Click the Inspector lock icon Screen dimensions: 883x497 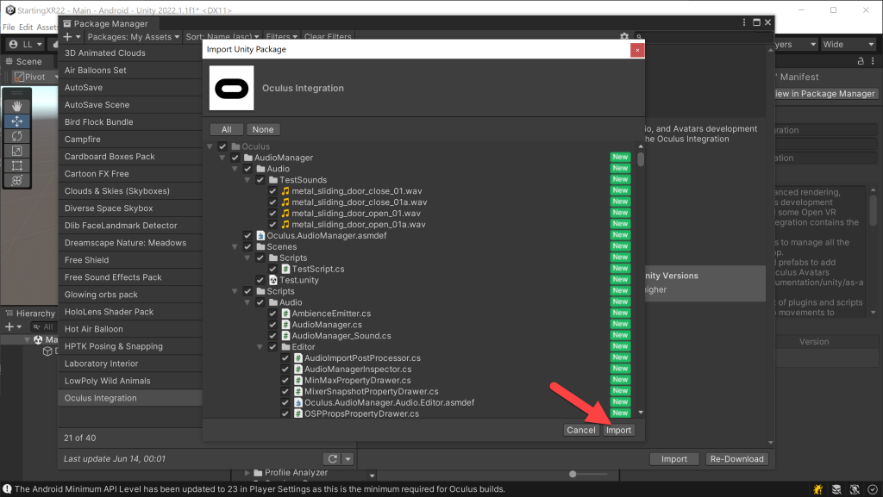point(861,60)
